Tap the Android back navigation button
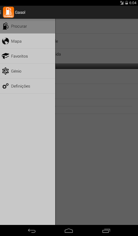 pos(32,230)
